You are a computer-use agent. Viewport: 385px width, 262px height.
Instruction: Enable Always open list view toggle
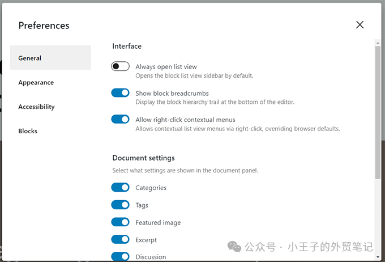point(120,66)
